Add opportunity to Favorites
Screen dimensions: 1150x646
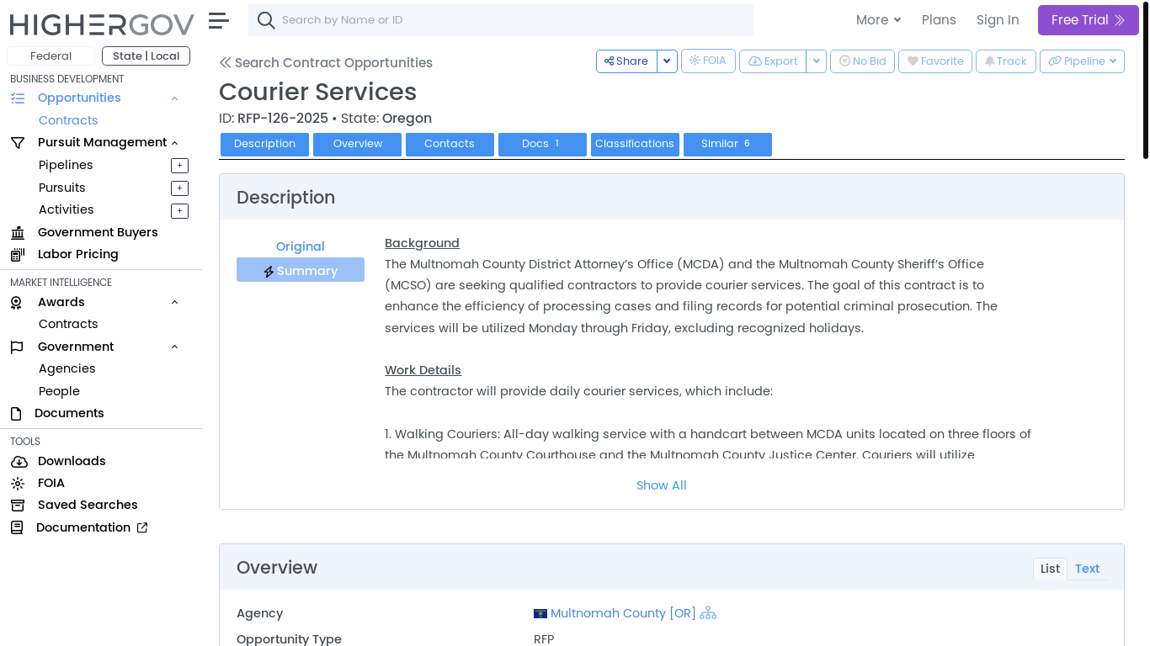click(935, 61)
